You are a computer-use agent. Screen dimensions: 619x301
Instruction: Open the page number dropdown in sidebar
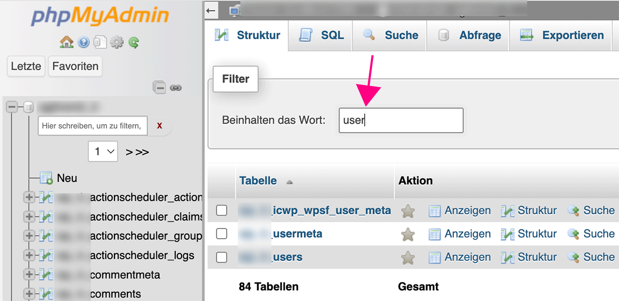[x=103, y=152]
